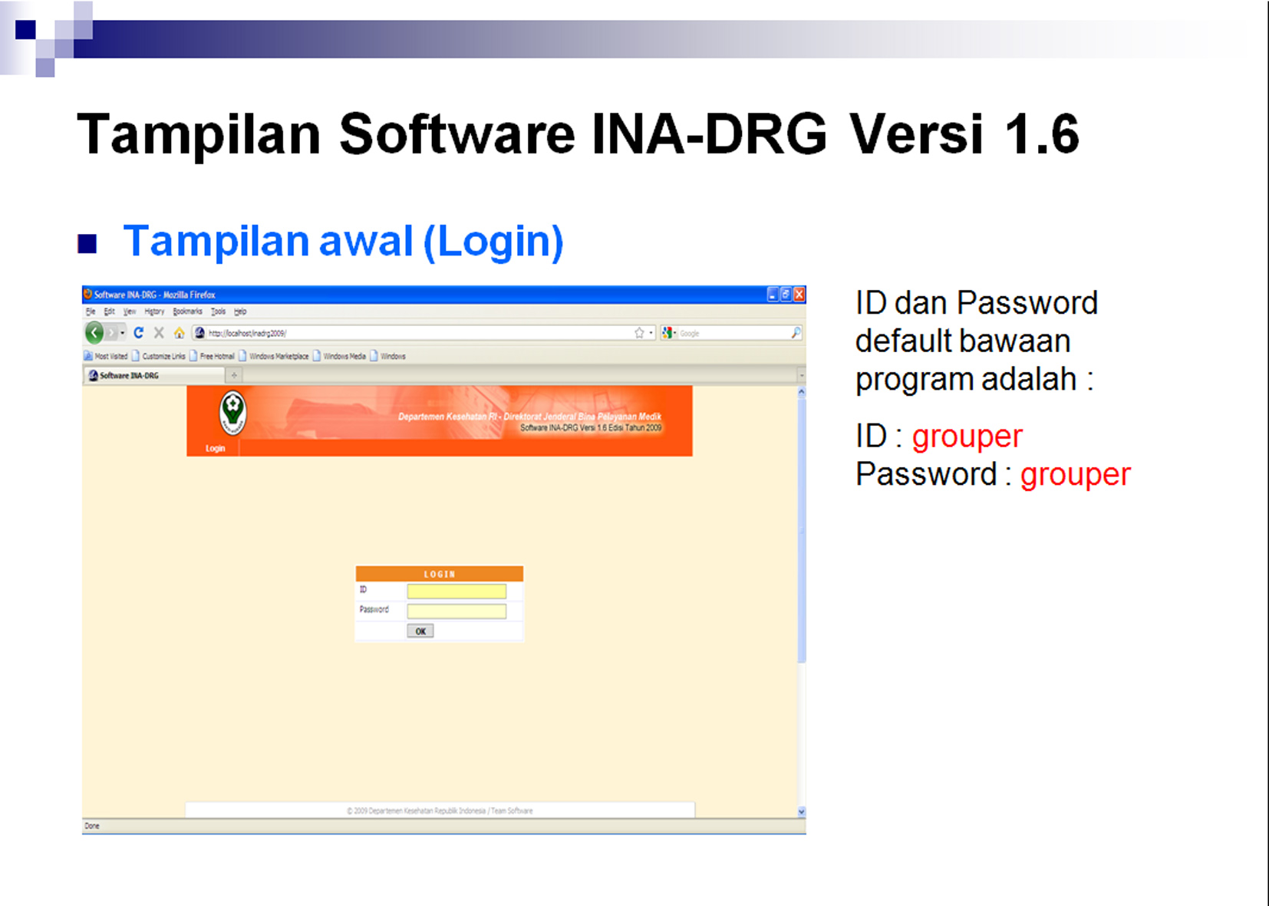Click the search magnifier icon
Image resolution: width=1269 pixels, height=906 pixels.
[x=796, y=333]
